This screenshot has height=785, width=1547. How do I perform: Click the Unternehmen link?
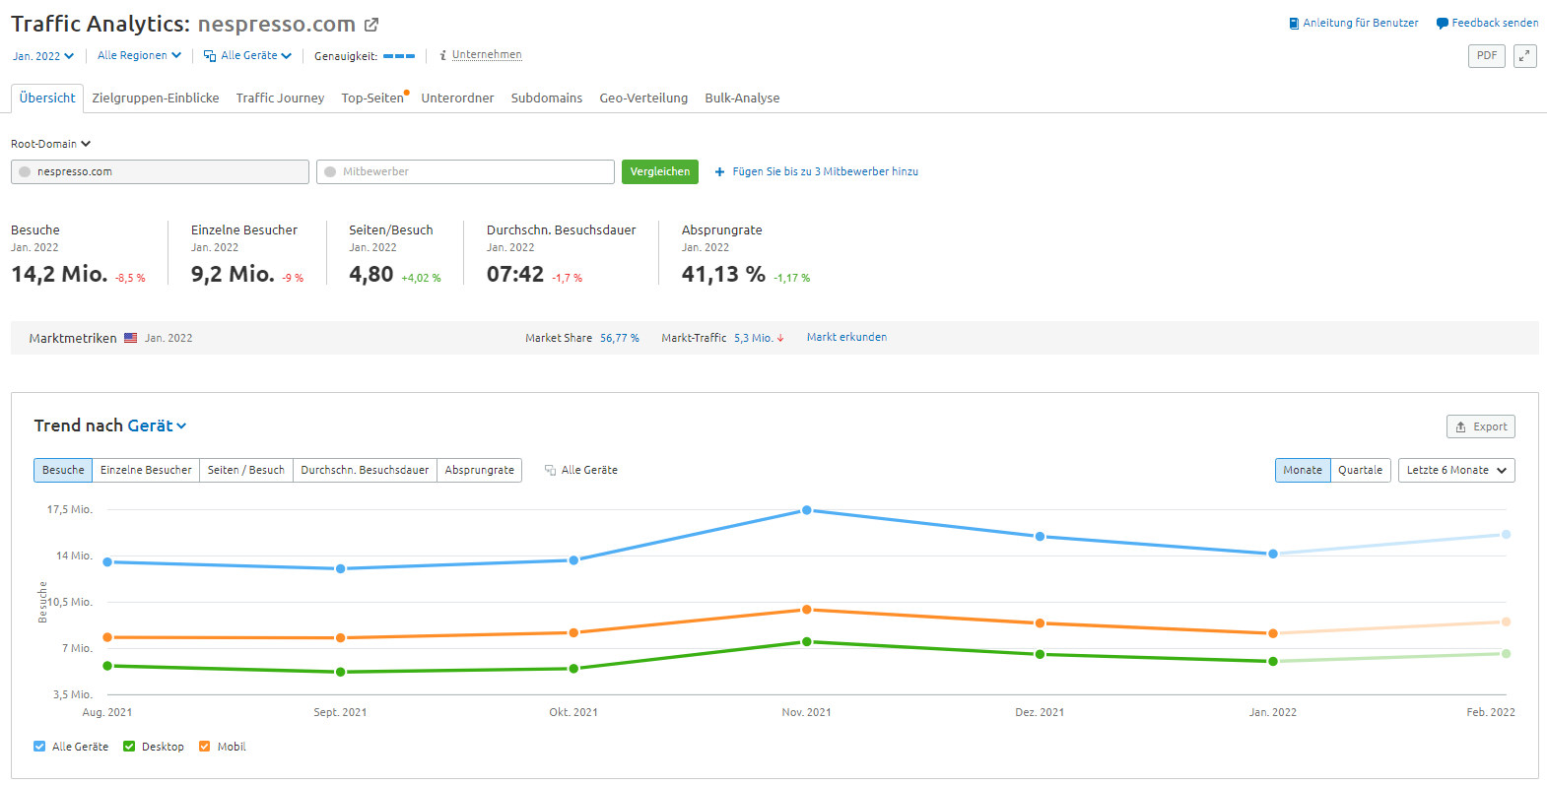(x=487, y=55)
